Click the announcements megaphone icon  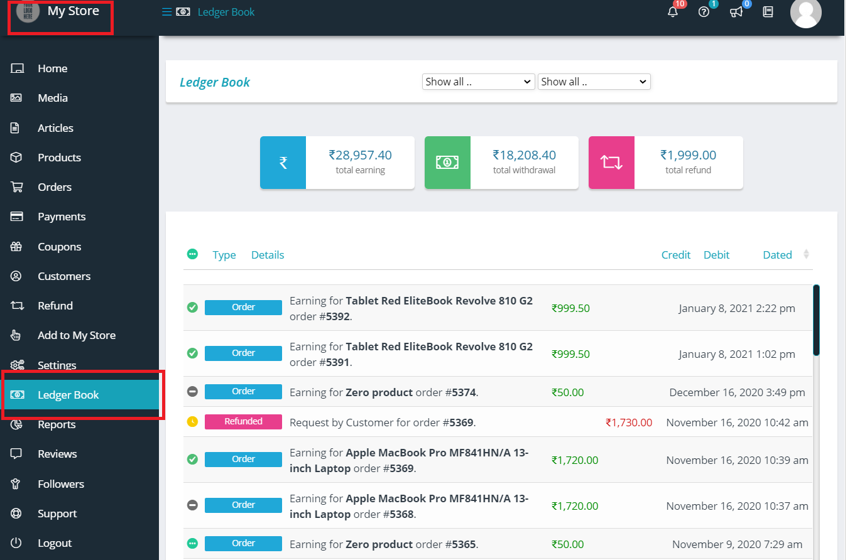[736, 13]
